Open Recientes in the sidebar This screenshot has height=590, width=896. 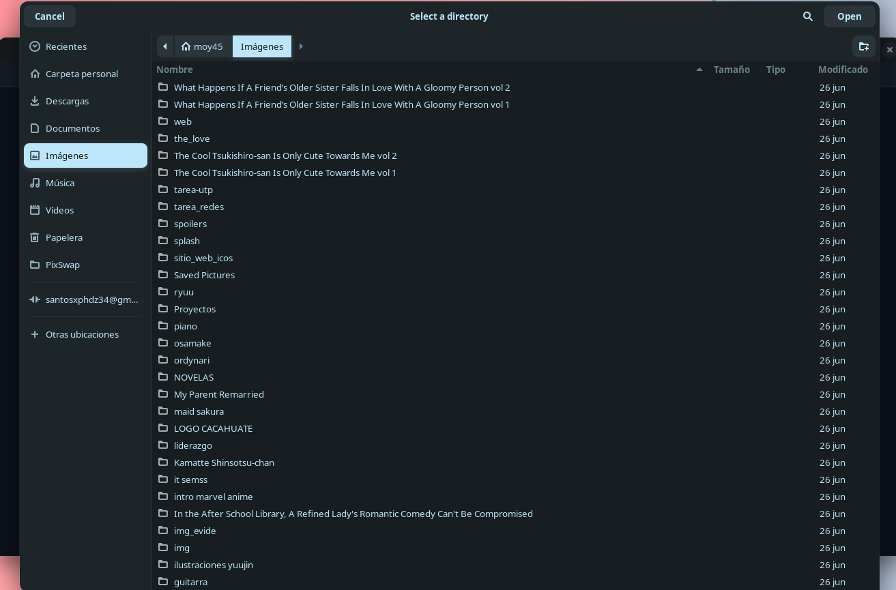coord(85,46)
